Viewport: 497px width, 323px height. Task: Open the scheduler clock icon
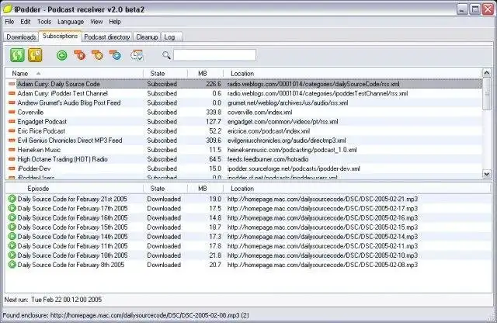point(137,55)
